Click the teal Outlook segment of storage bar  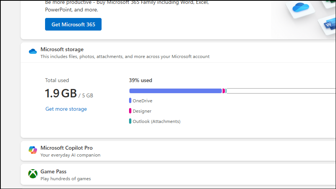(226, 91)
